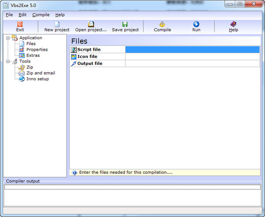Image resolution: width=265 pixels, height=217 pixels.
Task: Select the Application tree label
Action: 31,38
